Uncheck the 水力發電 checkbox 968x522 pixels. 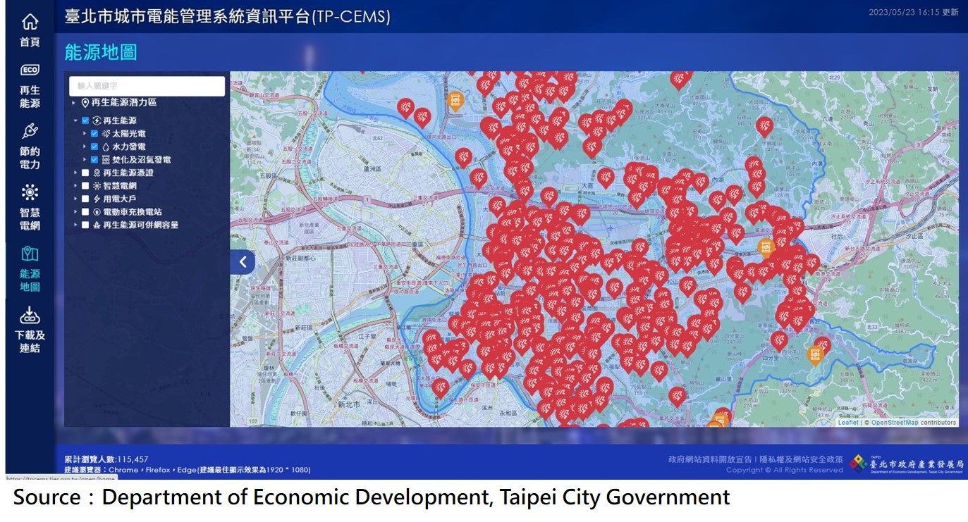coord(94,147)
